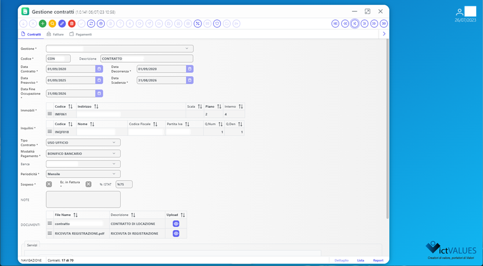This screenshot has height=266, width=483.
Task: Toggle the Sospeso checkbox
Action: (49, 184)
